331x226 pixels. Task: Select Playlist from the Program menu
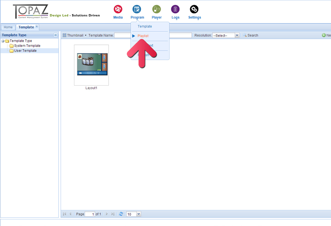point(143,36)
